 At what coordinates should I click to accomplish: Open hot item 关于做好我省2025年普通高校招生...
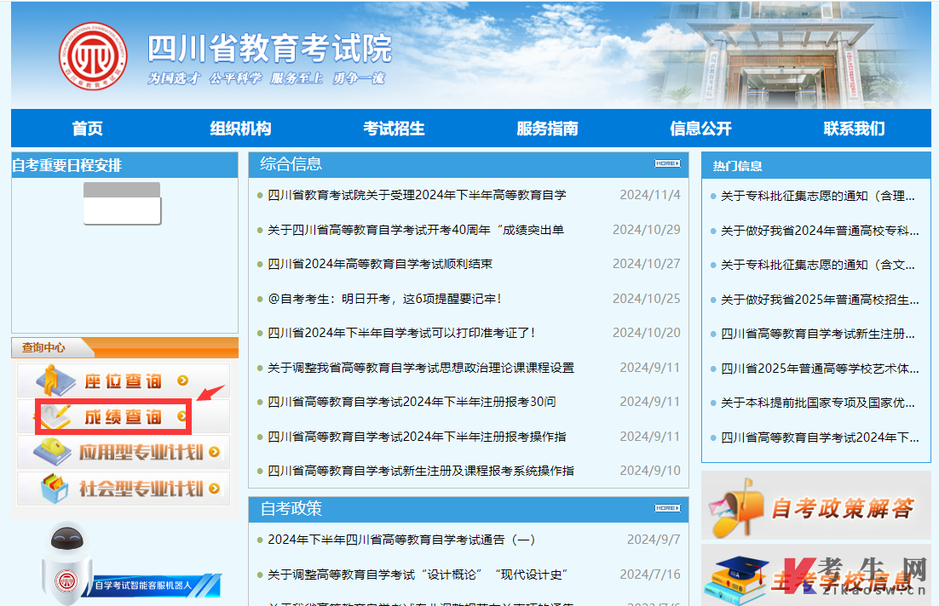819,299
